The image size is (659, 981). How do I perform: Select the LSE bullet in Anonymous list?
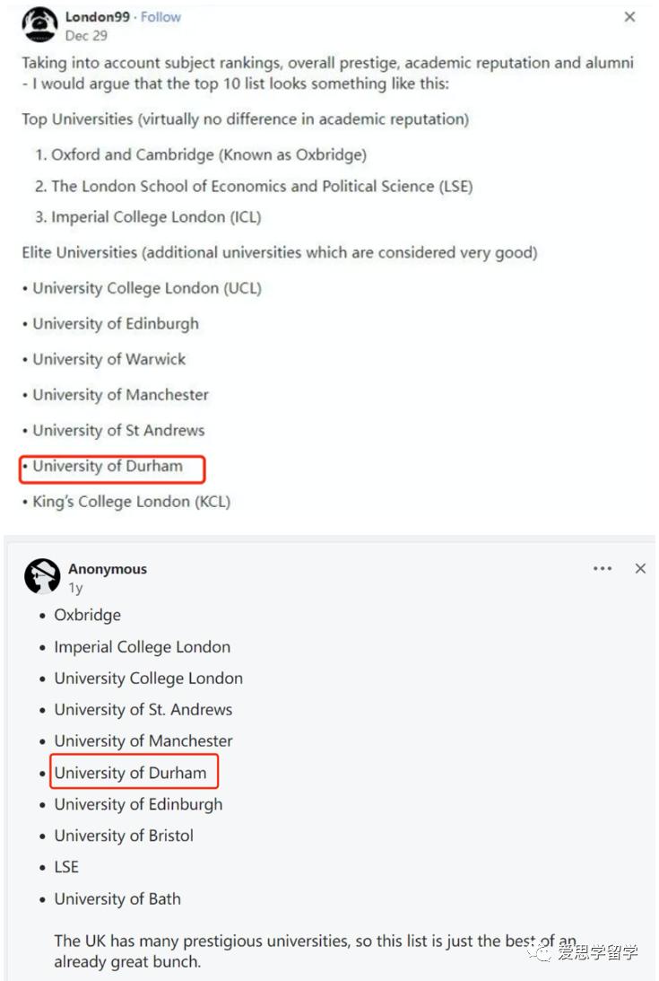point(66,866)
